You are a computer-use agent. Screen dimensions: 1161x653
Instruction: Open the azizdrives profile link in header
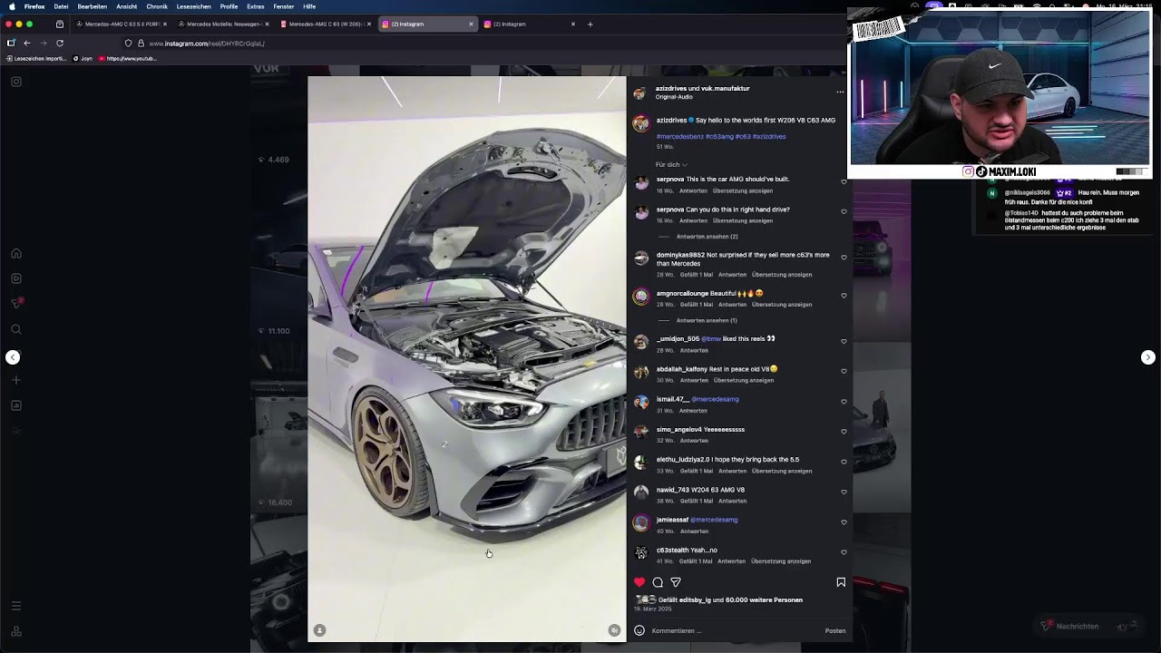671,89
